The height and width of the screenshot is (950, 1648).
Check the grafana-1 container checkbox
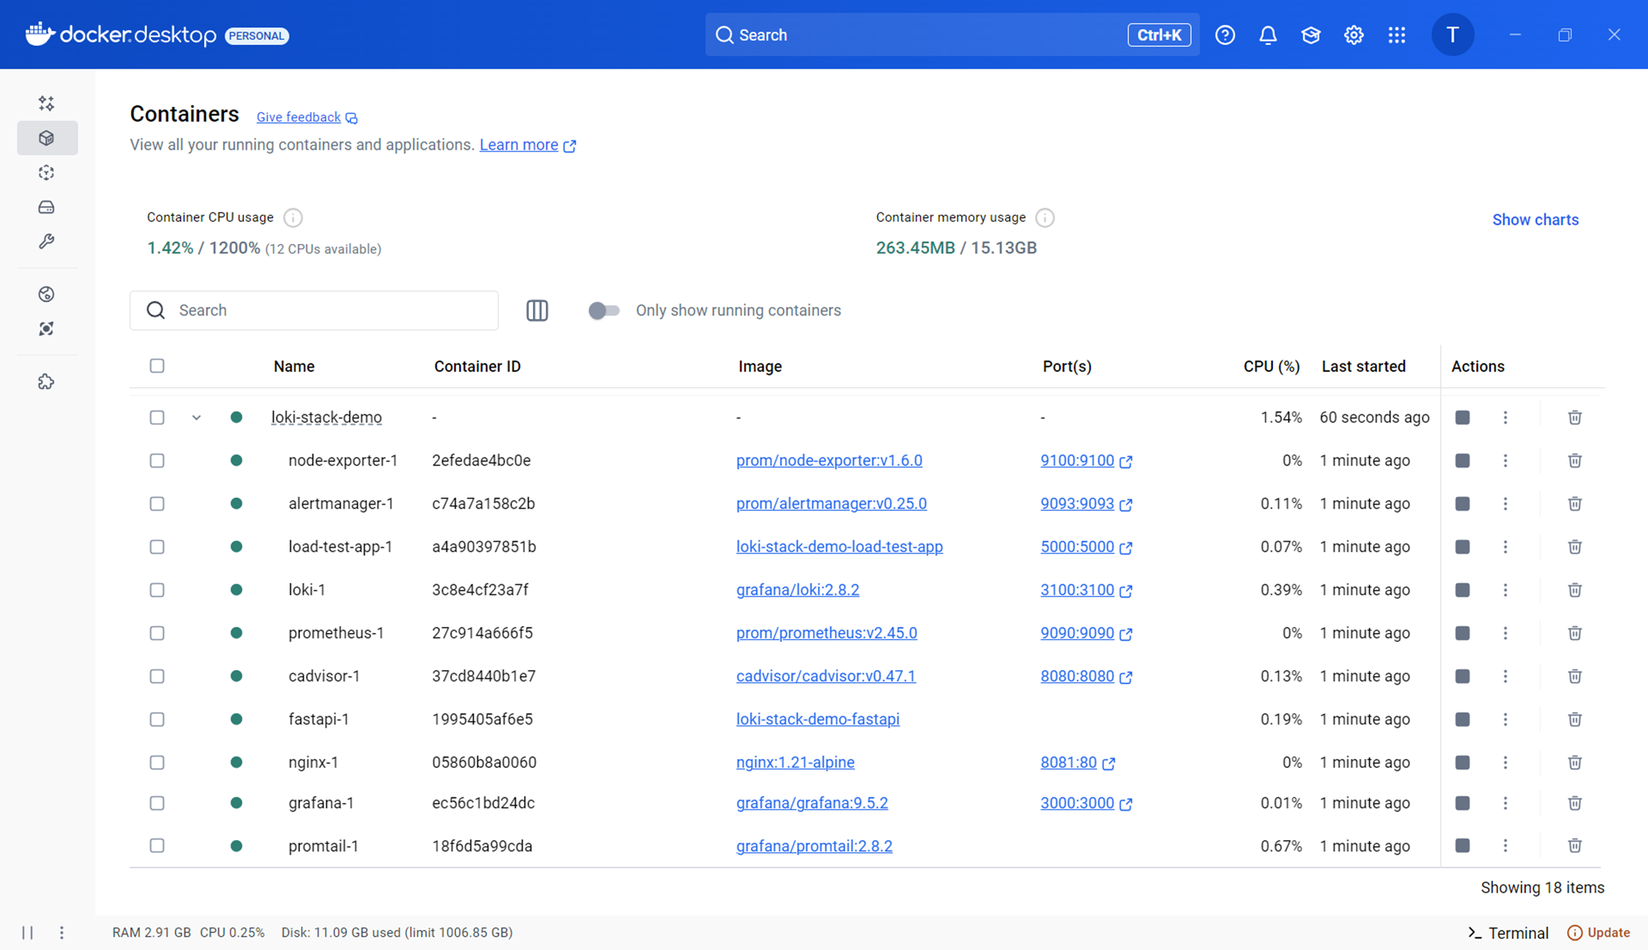(157, 803)
